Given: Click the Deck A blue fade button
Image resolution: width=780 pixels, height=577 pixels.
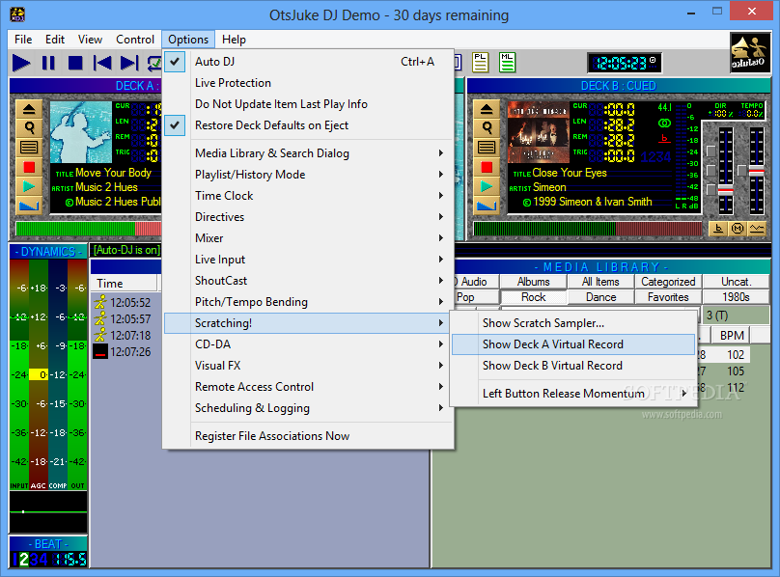Looking at the screenshot, I should [29, 206].
